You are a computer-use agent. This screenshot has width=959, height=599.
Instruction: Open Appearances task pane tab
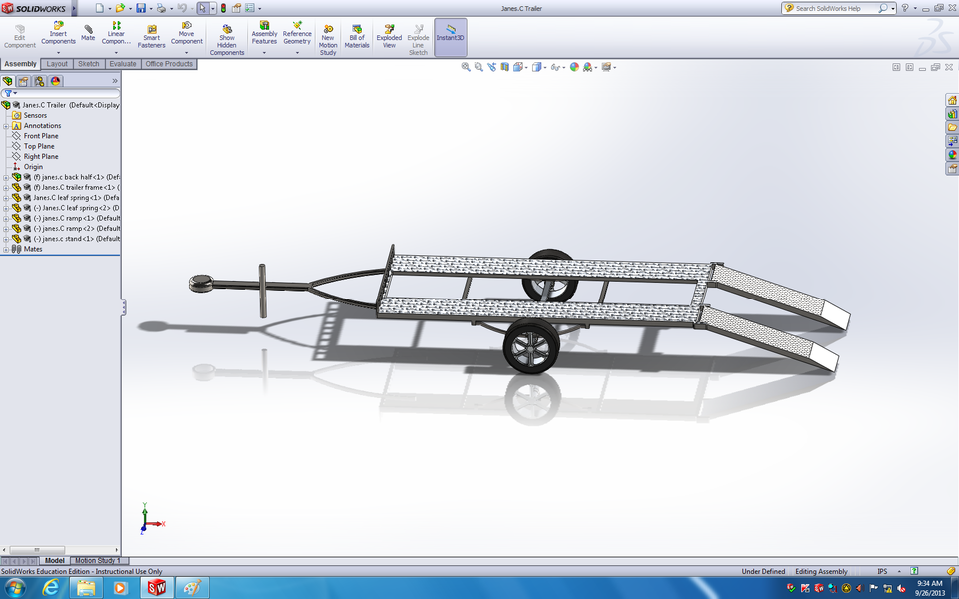(x=952, y=155)
